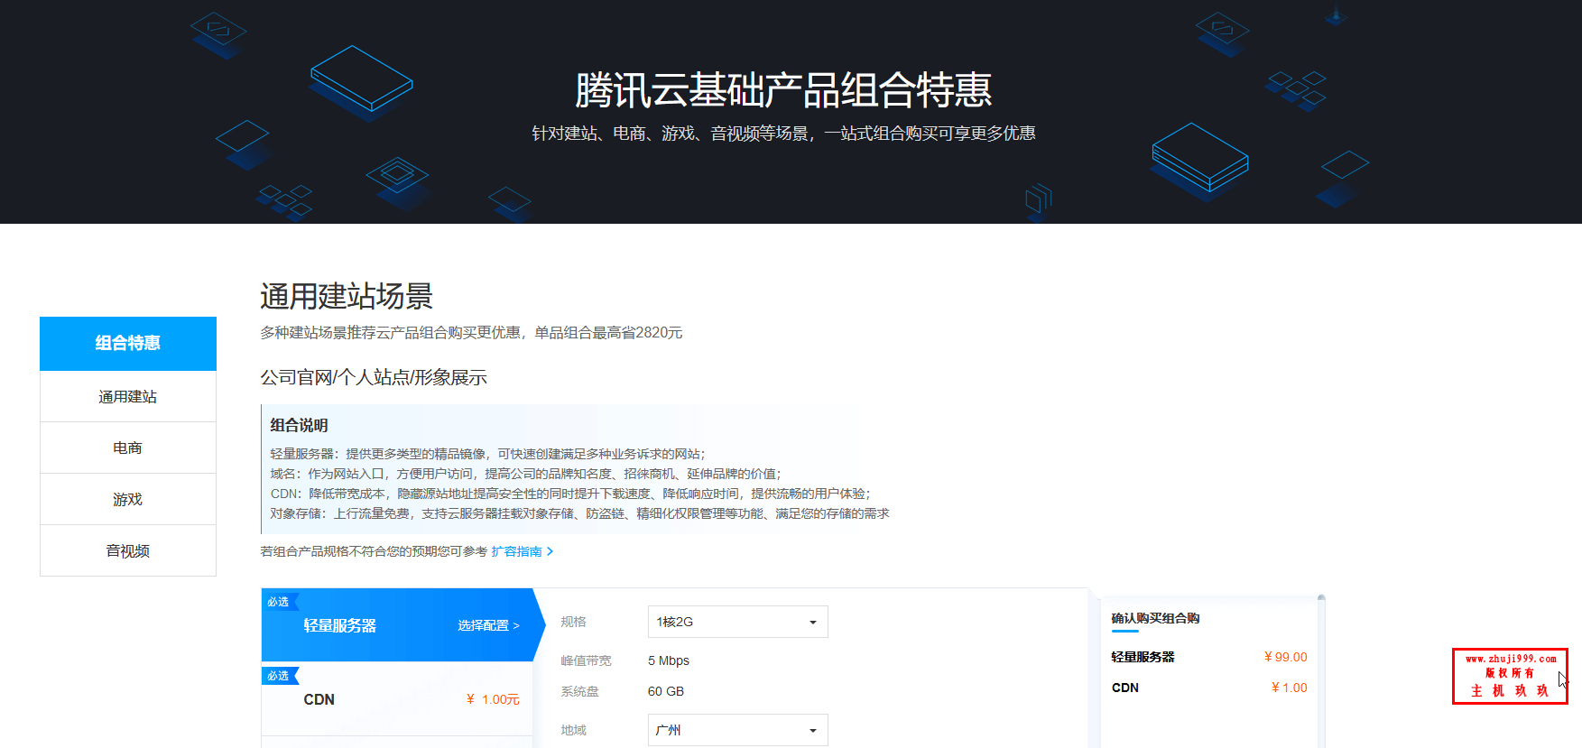Image resolution: width=1582 pixels, height=748 pixels.
Task: Click the 必选 badge on CDN
Action: pos(279,676)
